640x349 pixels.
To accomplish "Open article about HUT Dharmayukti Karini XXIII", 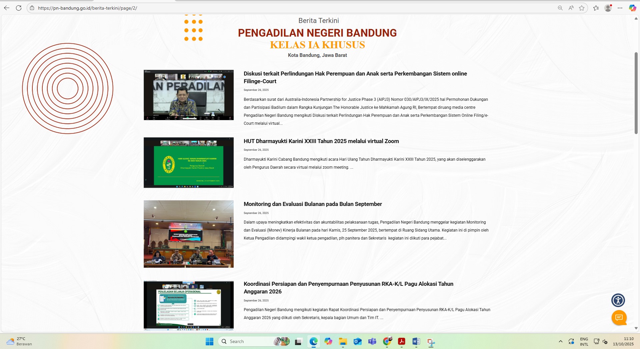I will point(321,141).
